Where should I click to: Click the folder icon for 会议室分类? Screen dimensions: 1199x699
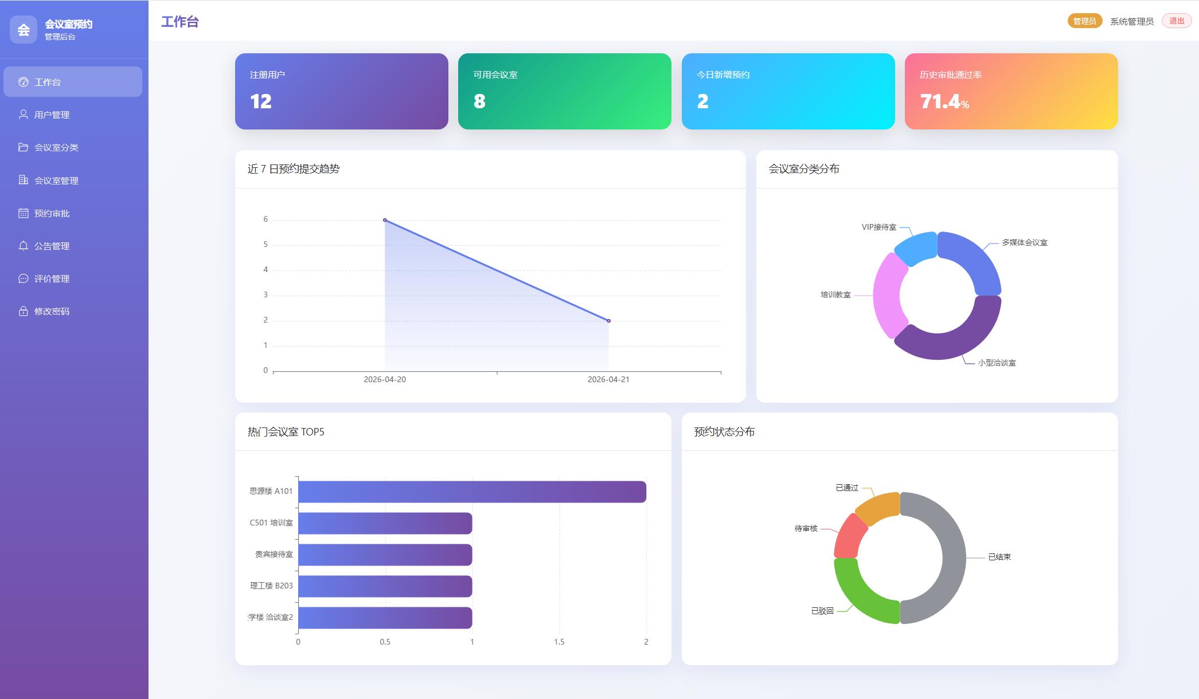pyautogui.click(x=23, y=147)
